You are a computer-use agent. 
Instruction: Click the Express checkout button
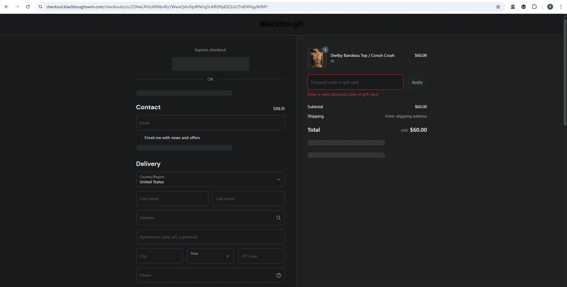210,64
